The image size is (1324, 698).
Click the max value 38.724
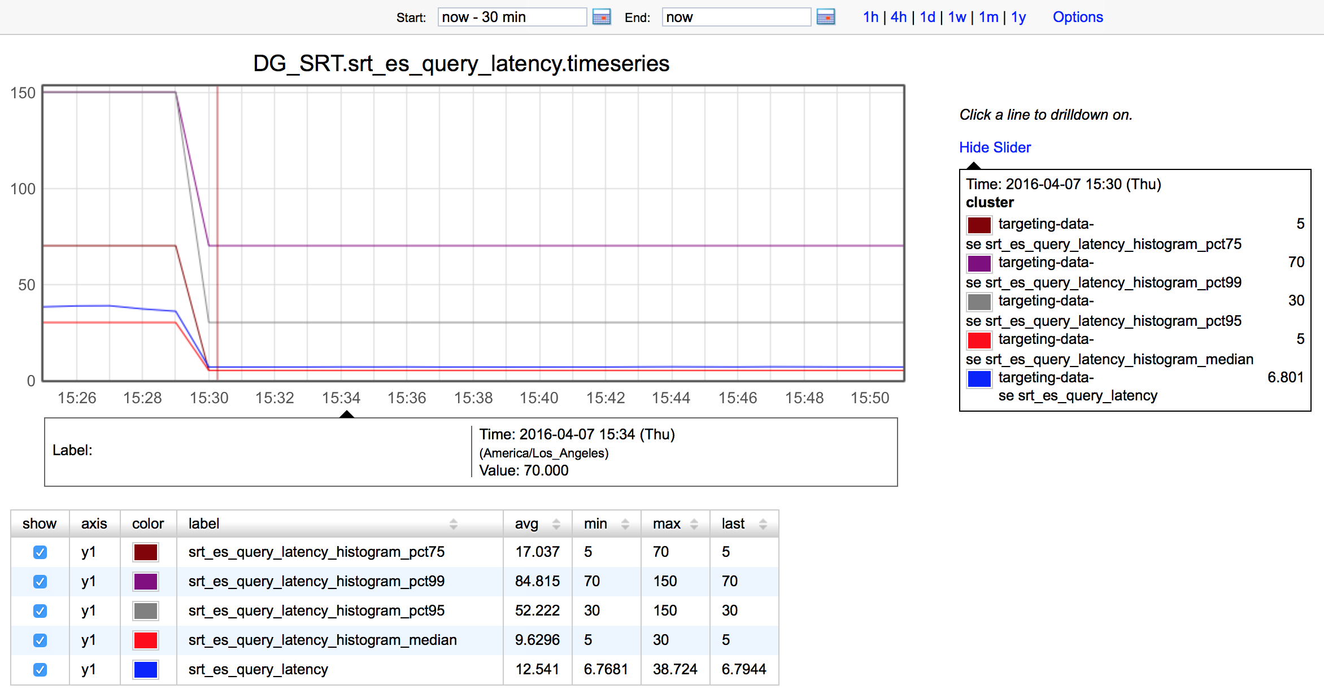(x=675, y=669)
